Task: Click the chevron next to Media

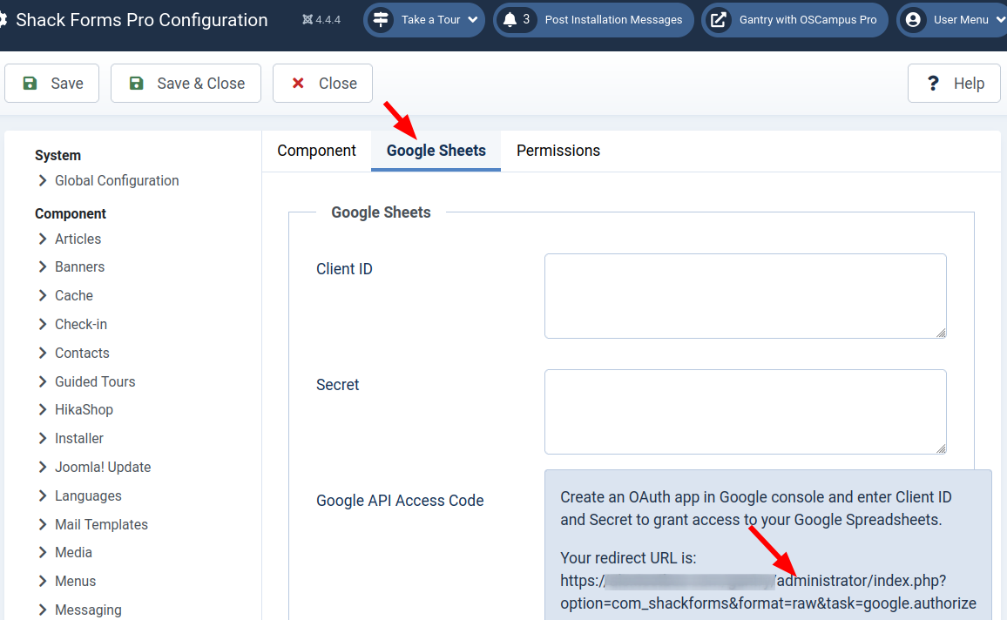Action: 43,553
